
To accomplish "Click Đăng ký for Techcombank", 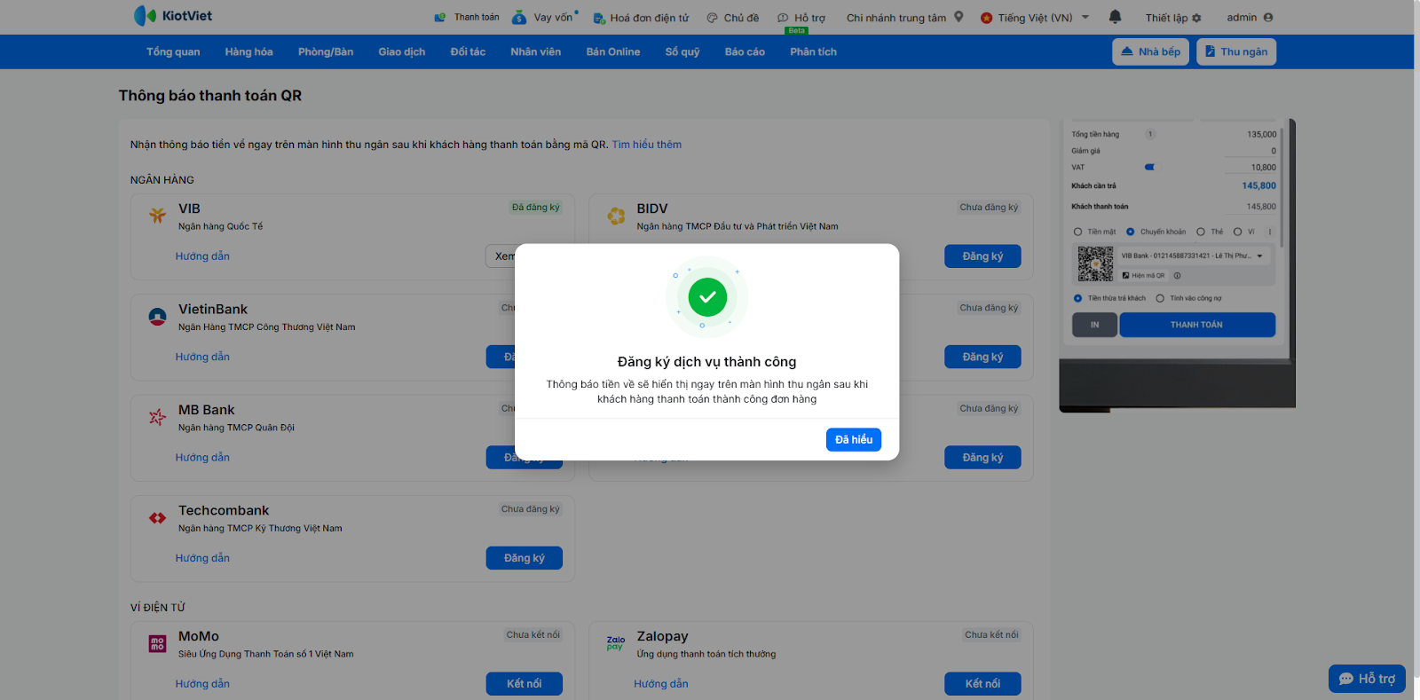I will pyautogui.click(x=525, y=558).
